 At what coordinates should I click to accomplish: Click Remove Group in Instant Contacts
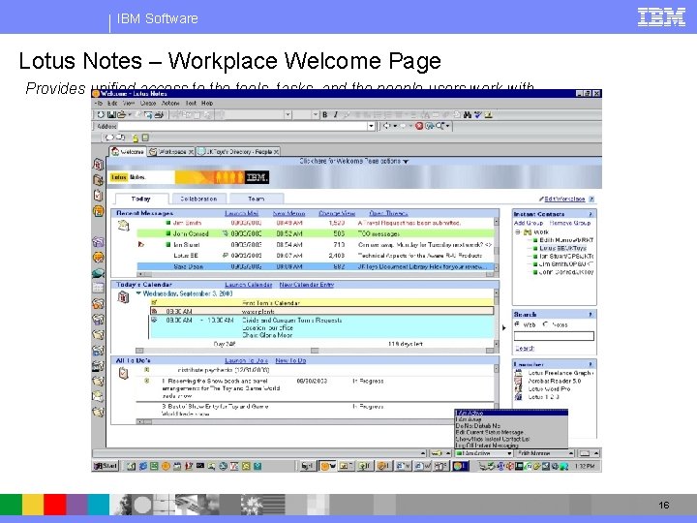point(570,223)
